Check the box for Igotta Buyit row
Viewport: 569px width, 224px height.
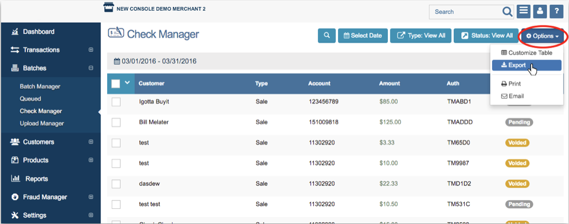[116, 101]
